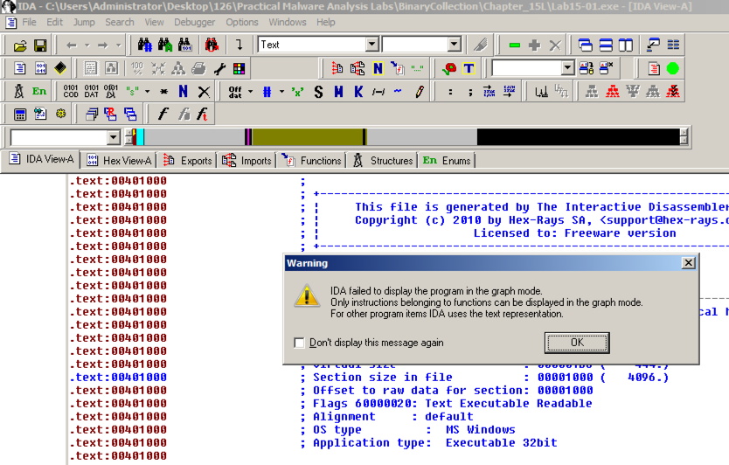Click the blue highlighted .text:00401000 address line

click(x=118, y=377)
